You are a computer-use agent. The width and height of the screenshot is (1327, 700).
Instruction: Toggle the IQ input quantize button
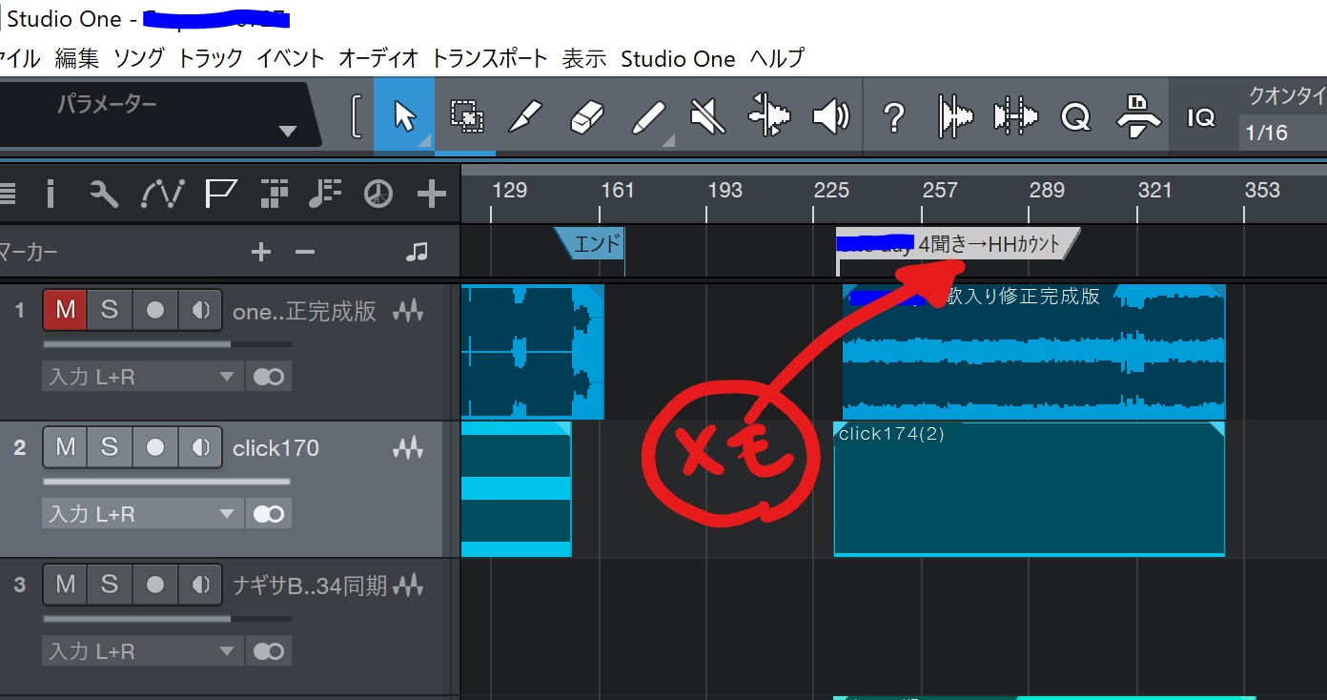click(x=1201, y=117)
